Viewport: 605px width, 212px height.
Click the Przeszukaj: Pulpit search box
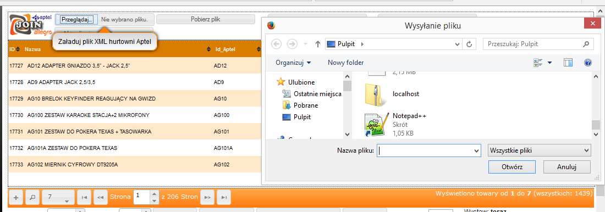point(538,44)
